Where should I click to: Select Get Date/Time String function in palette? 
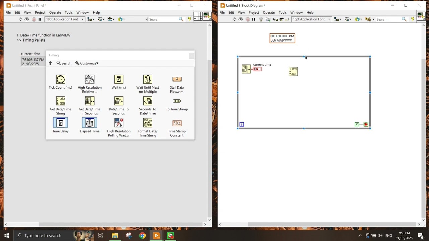61,101
